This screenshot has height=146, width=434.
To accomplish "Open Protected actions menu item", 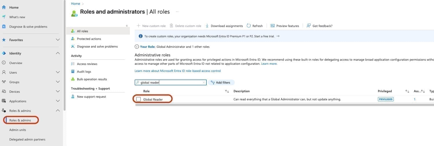I will click(x=89, y=39).
